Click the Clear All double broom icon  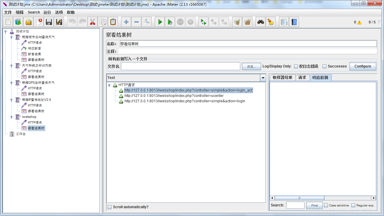tap(247, 22)
